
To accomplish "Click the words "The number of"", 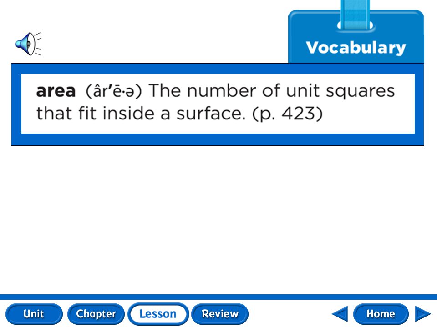I will pyautogui.click(x=214, y=90).
